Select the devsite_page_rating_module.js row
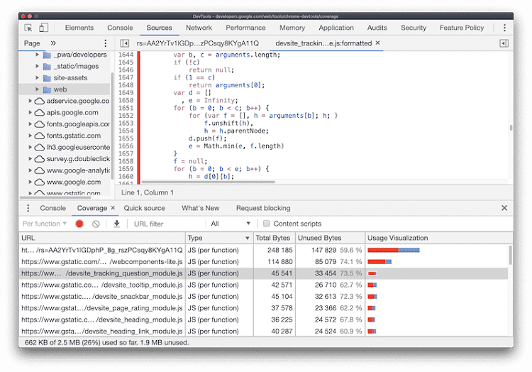This screenshot has width=532, height=372. point(263,308)
